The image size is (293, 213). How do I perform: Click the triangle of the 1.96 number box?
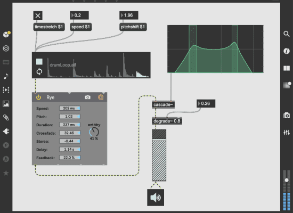point(122,15)
